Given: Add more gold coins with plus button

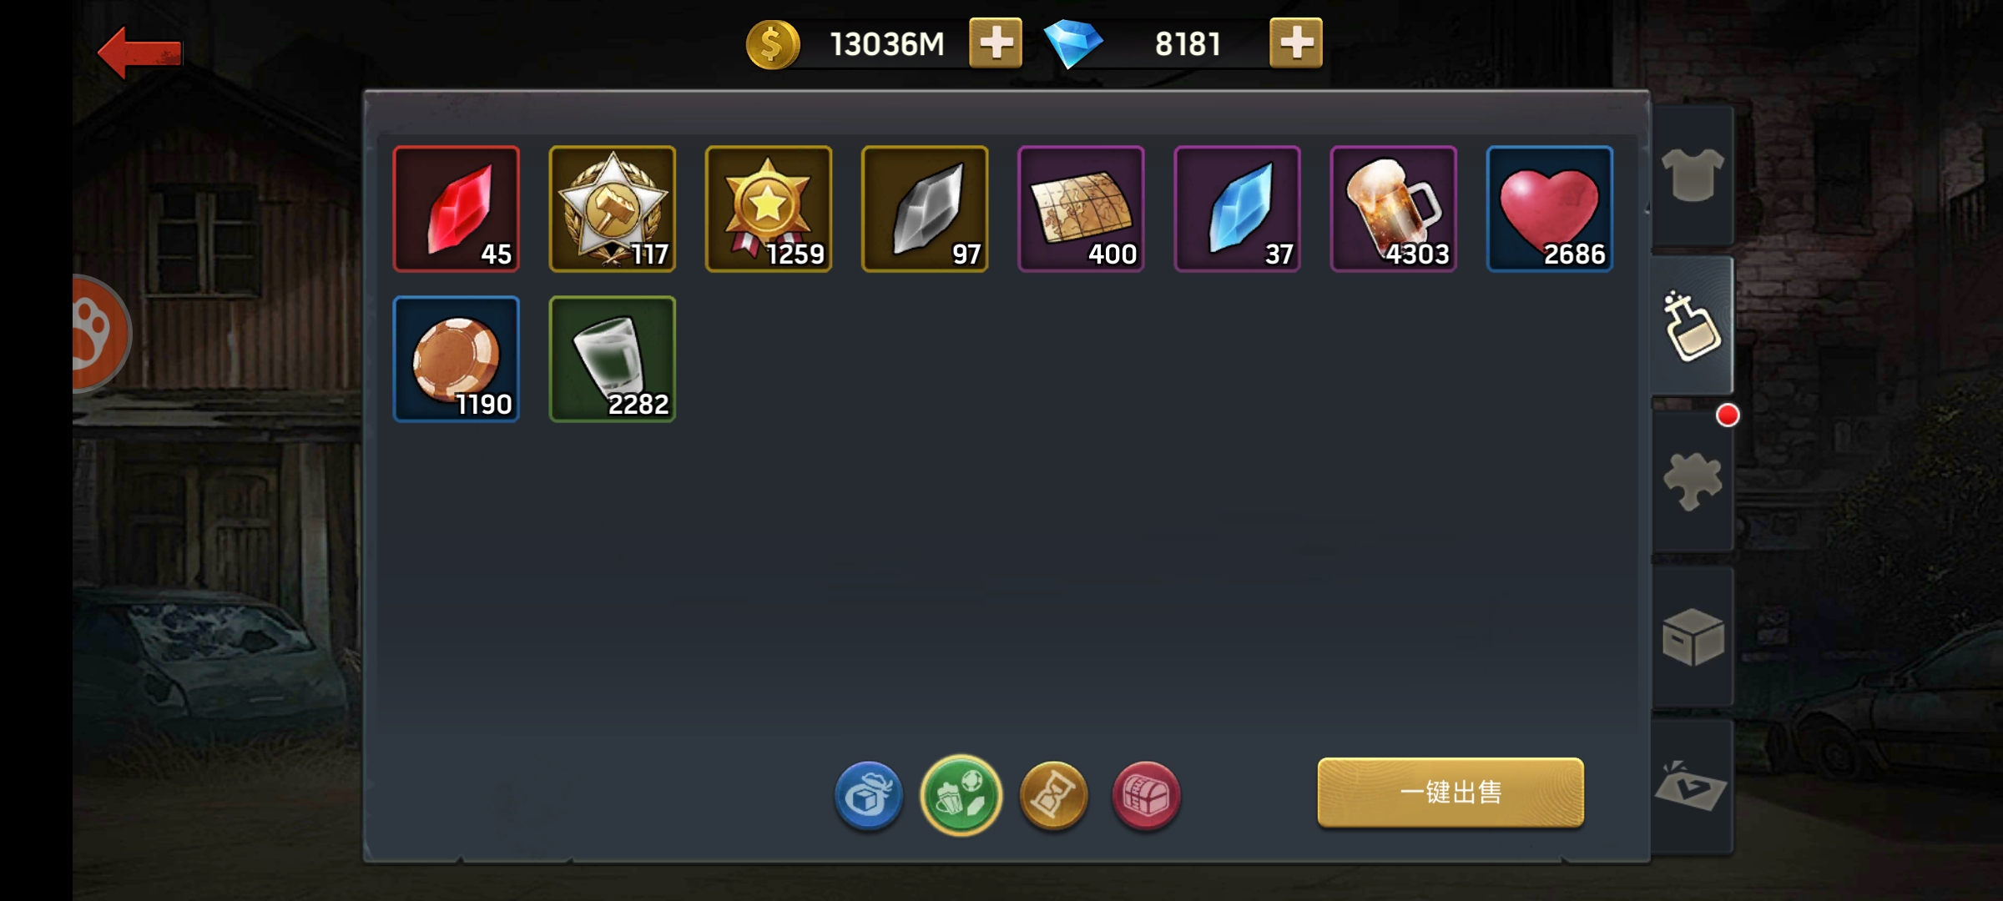Looking at the screenshot, I should coord(995,43).
